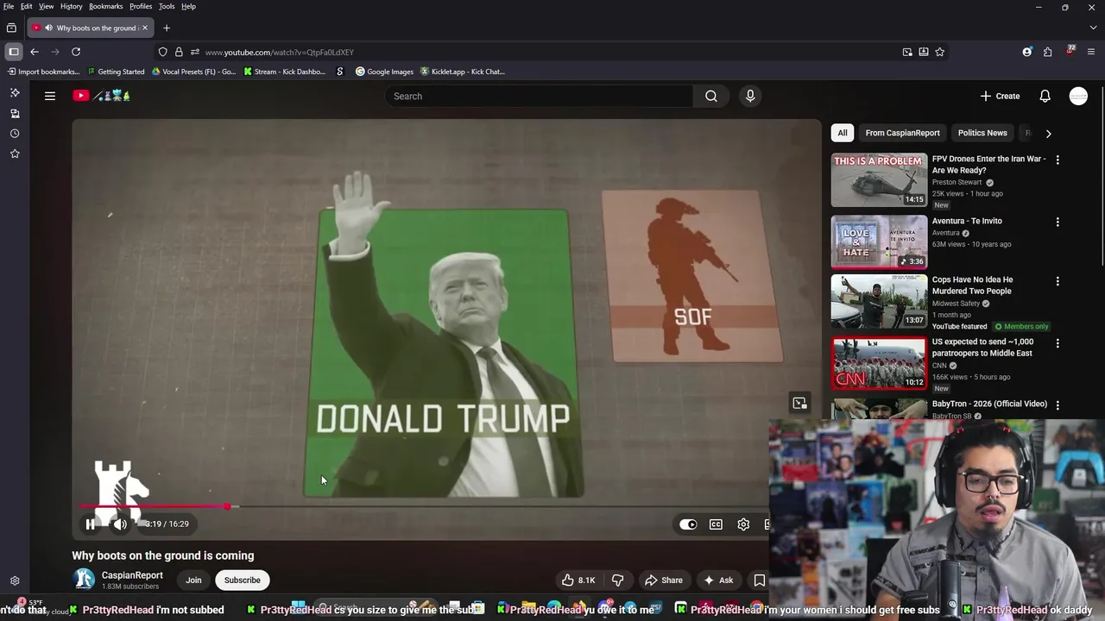The image size is (1105, 621).
Task: Toggle the sidebar button in toolbar
Action: click(14, 52)
